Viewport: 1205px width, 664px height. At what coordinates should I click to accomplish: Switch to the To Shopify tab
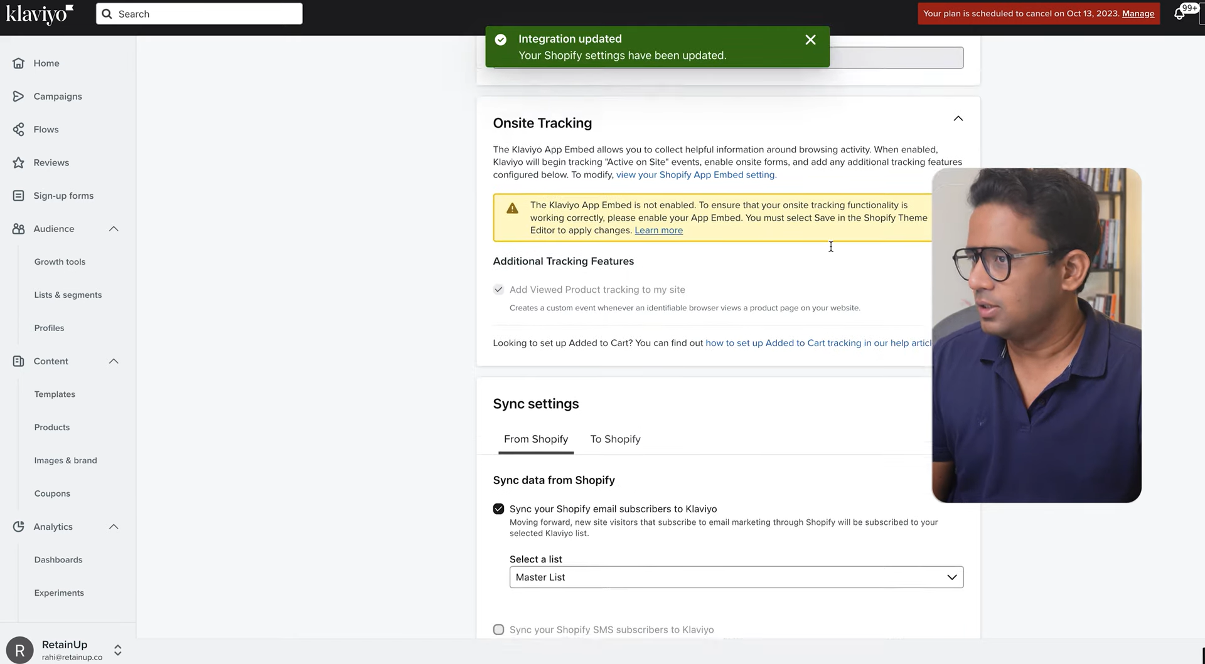(x=615, y=439)
